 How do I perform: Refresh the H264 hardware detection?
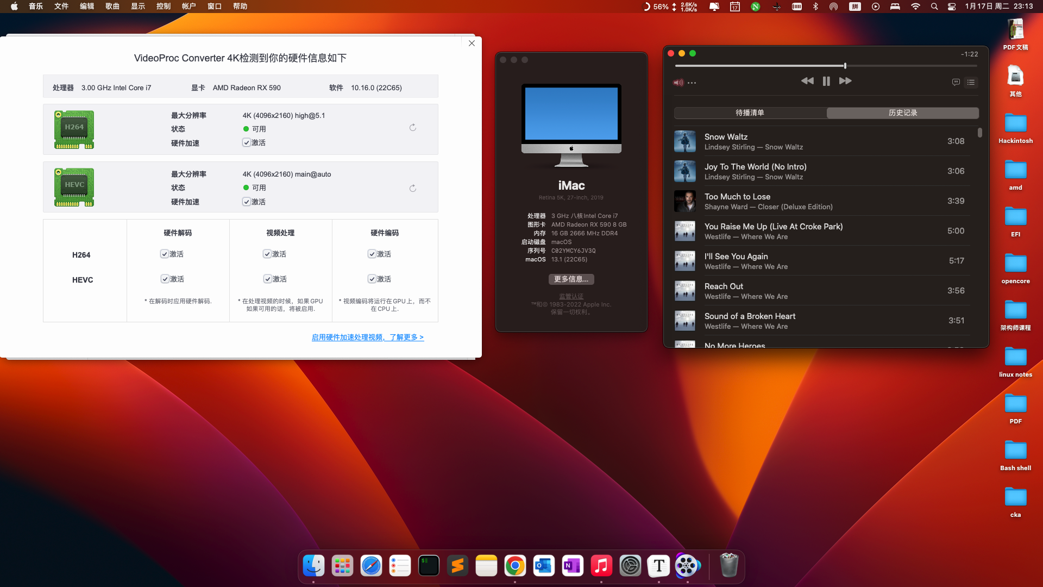pos(413,127)
